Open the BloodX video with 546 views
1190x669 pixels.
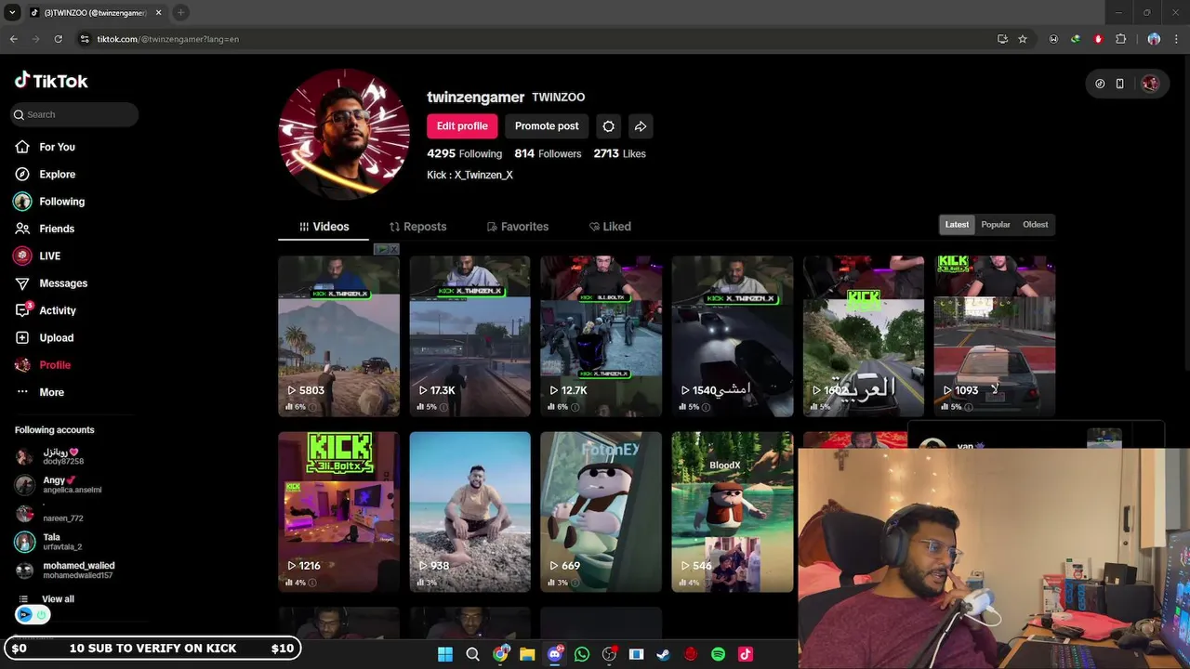pyautogui.click(x=733, y=512)
